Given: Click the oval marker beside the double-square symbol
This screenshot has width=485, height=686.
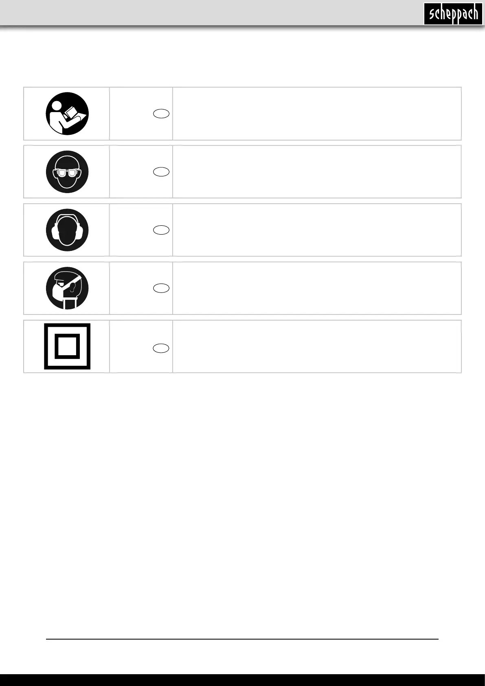Looking at the screenshot, I should (161, 348).
